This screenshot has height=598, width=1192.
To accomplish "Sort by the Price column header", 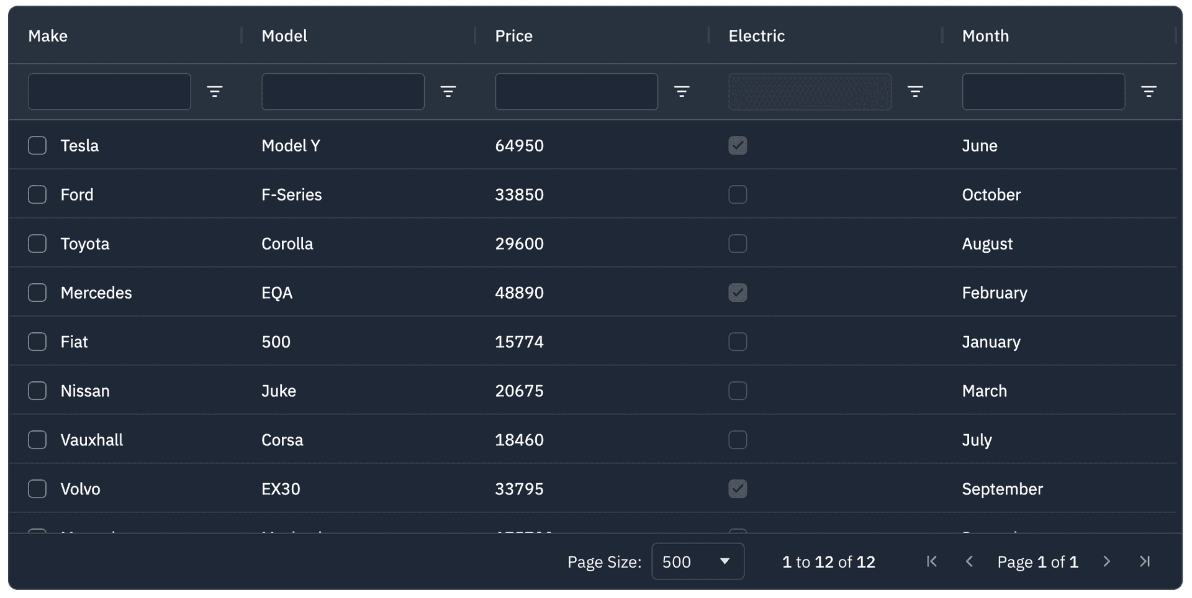I will (x=513, y=36).
